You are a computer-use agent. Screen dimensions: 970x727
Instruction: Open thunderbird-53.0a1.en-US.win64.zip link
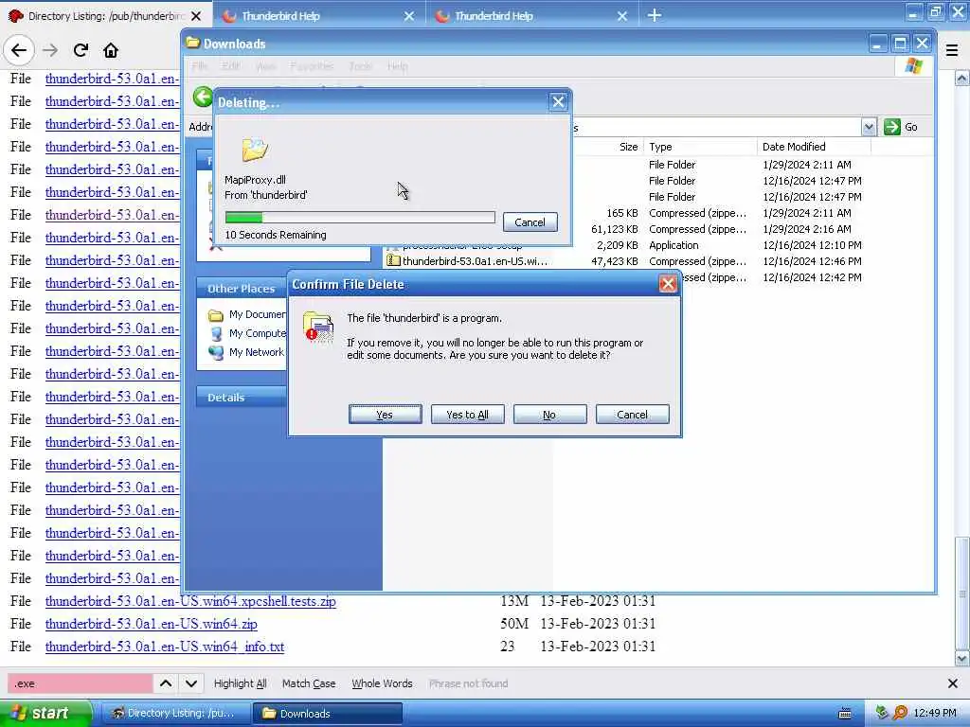(151, 624)
